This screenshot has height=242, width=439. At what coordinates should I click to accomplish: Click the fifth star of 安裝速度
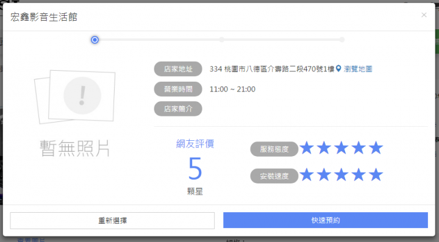point(376,174)
